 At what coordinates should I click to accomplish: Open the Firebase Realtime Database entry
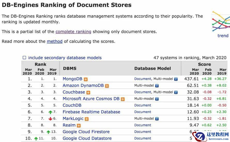(x=91, y=112)
